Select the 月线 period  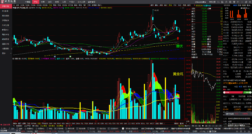(x=59, y=5)
